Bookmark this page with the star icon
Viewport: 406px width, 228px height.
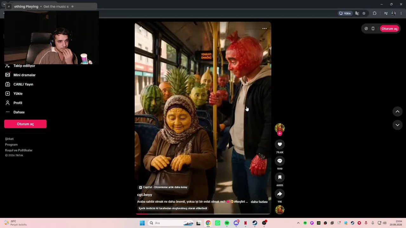(x=364, y=13)
